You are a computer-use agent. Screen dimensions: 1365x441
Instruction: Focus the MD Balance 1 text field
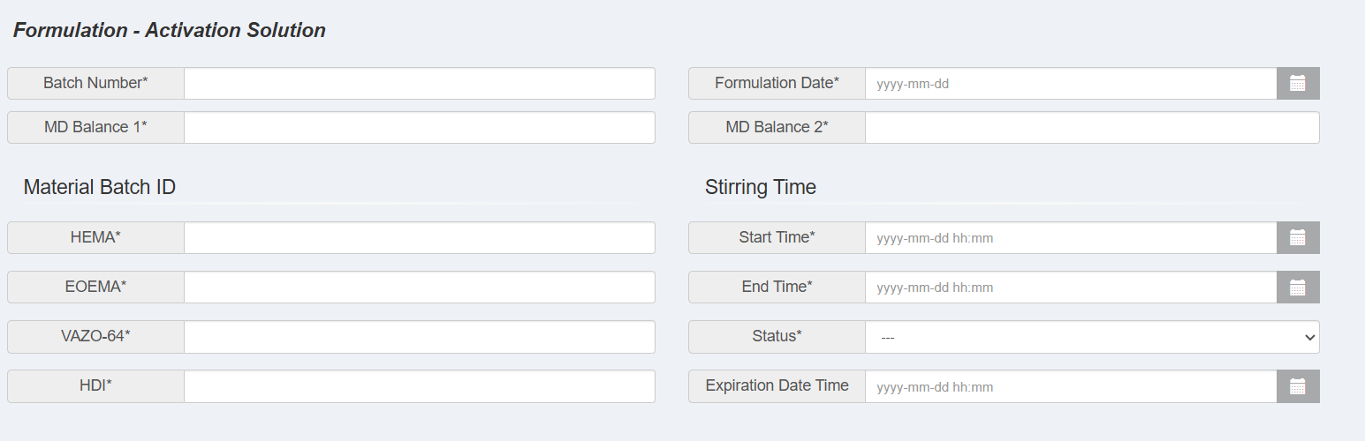coord(420,128)
